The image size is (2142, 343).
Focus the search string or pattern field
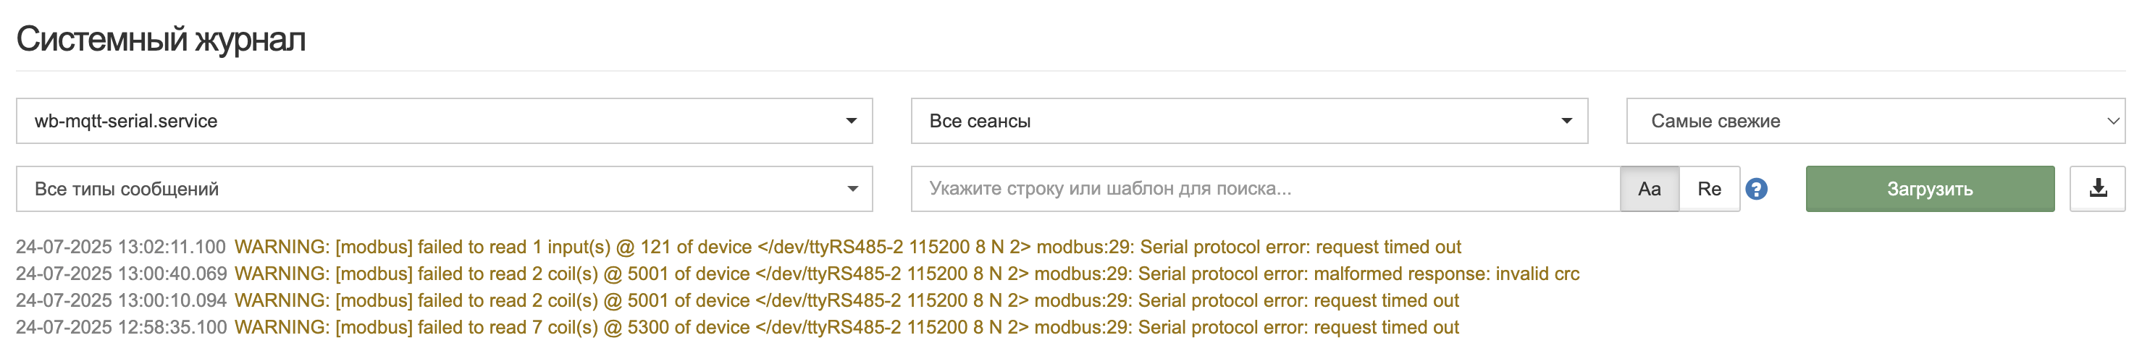pyautogui.click(x=1265, y=189)
